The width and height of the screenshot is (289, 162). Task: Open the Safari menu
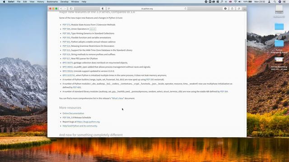coord(11,2)
